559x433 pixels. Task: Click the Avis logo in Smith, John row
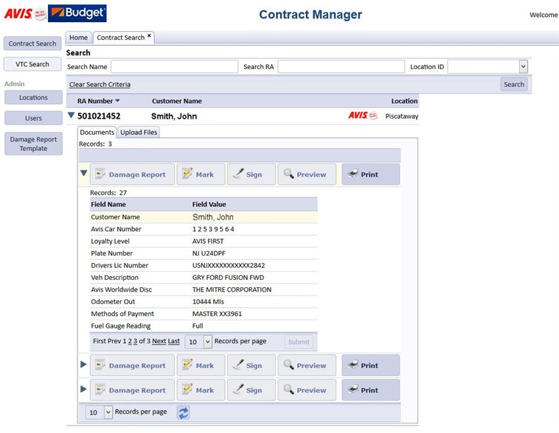pos(363,116)
